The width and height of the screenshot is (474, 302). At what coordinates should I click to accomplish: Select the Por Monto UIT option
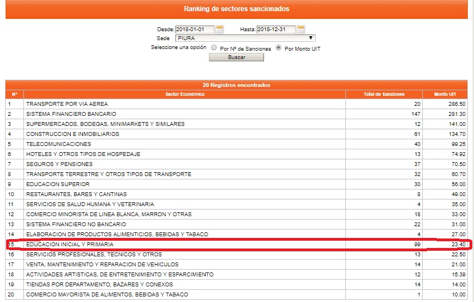click(x=278, y=48)
